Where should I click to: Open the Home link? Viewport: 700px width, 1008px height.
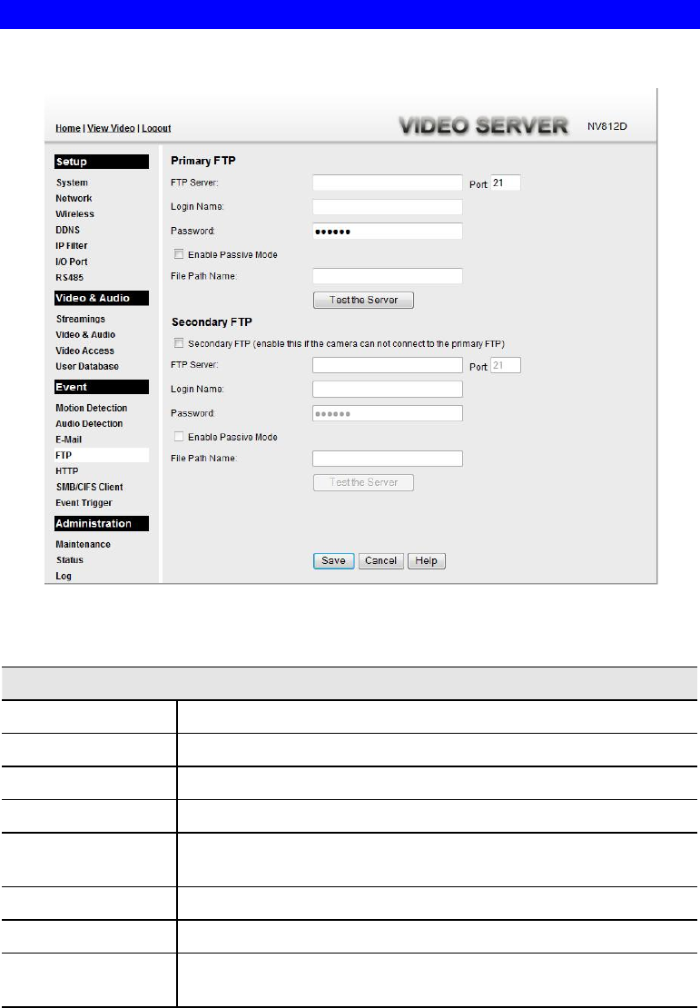[67, 128]
